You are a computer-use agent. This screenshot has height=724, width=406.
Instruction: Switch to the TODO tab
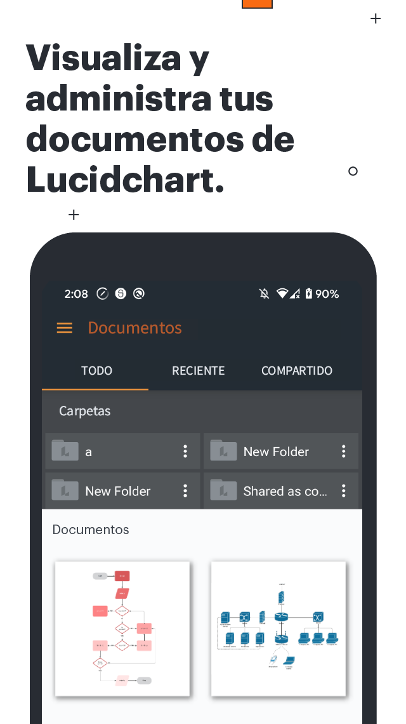pos(95,371)
